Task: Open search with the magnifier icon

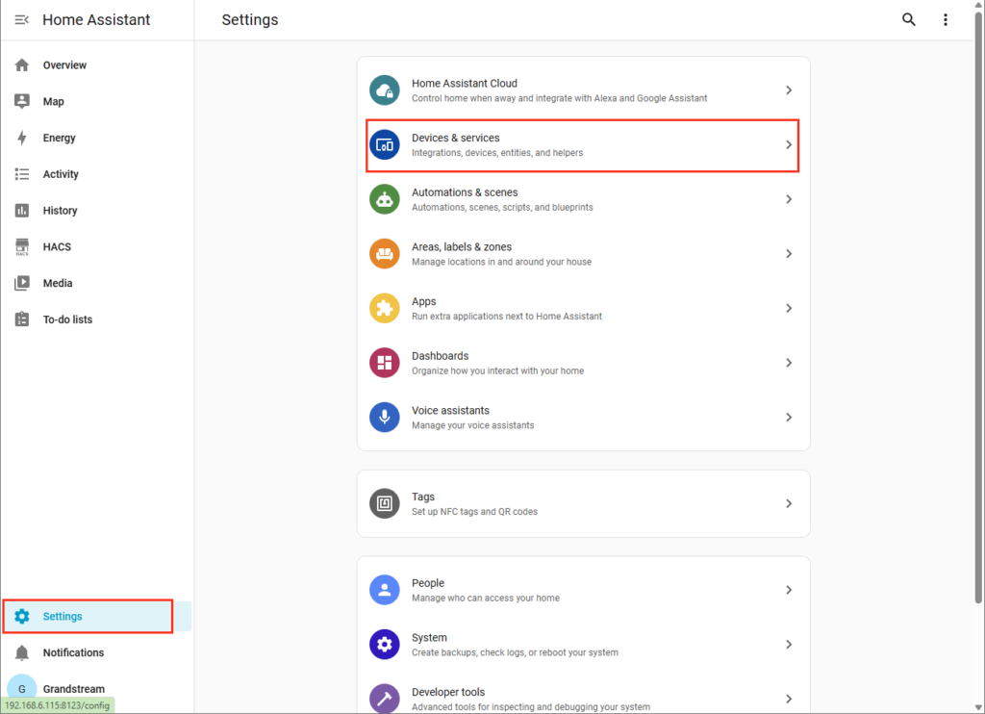Action: pyautogui.click(x=908, y=19)
